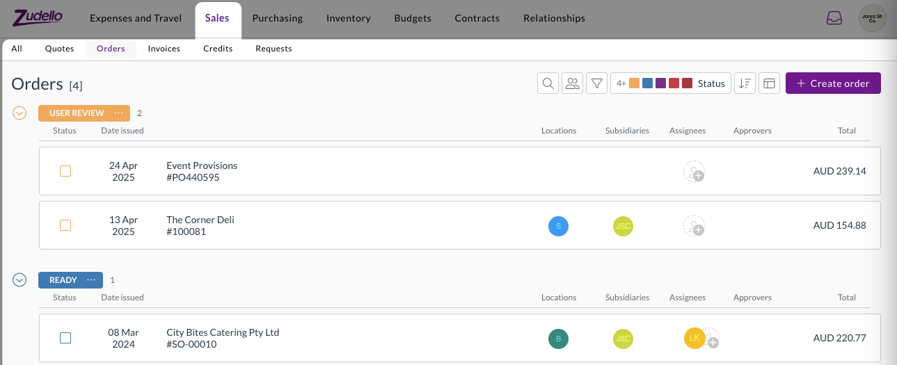Open the search icon in Orders toolbar
This screenshot has width=897, height=365.
tap(548, 83)
